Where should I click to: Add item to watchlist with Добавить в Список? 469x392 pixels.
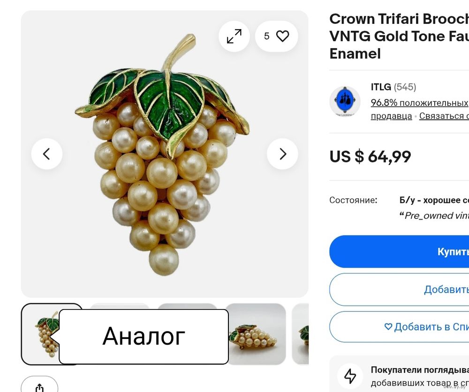[x=399, y=327]
